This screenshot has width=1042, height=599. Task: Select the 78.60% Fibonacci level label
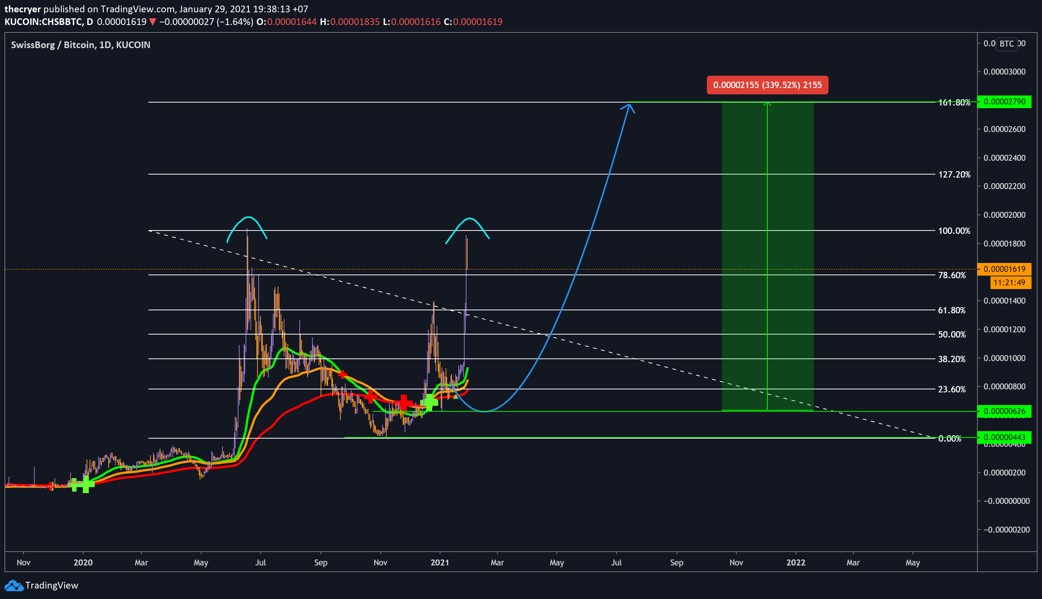click(x=951, y=275)
